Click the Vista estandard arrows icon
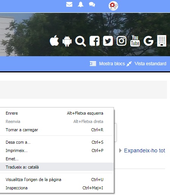 (x=129, y=64)
